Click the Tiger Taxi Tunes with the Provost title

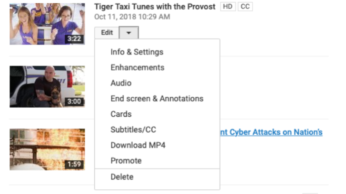(155, 7)
